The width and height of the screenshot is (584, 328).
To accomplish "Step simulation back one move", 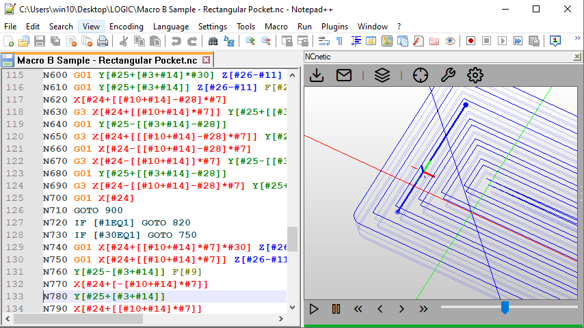I will [380, 309].
